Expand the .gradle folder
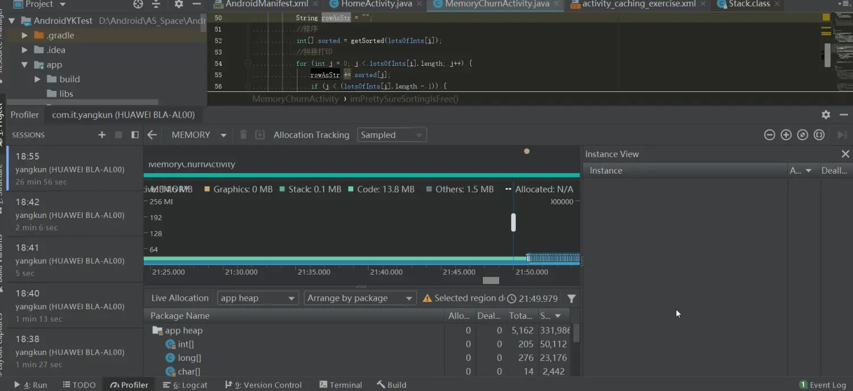853x391 pixels. 24,35
